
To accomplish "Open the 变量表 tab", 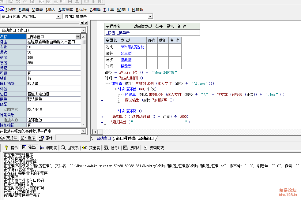I will pyautogui.click(x=91, y=148).
